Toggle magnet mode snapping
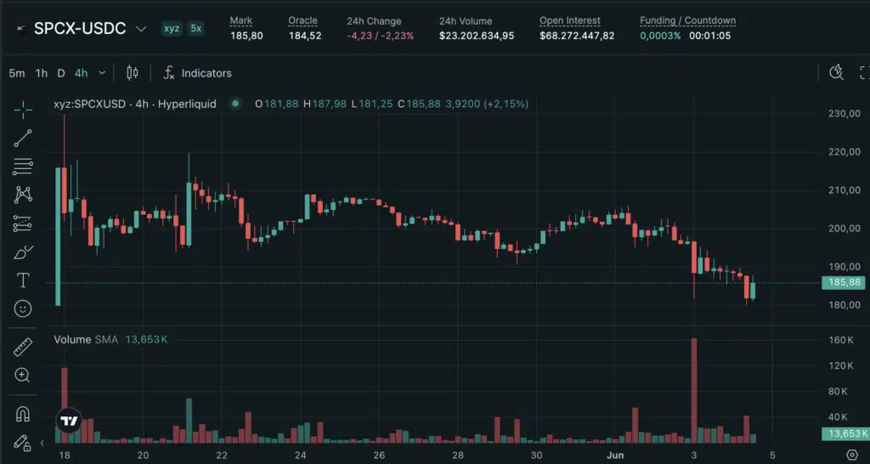 23,414
